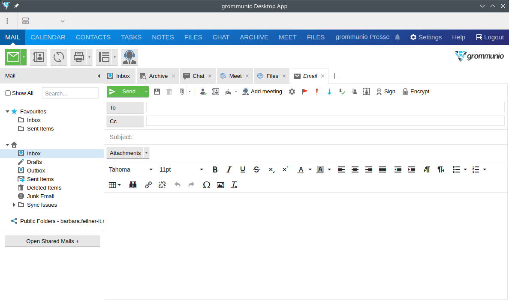Click the notification bell icon
This screenshot has height=300, width=509.
398,37
